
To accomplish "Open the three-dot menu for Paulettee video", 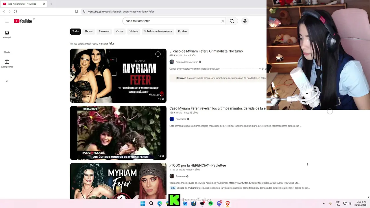I will pos(307,165).
